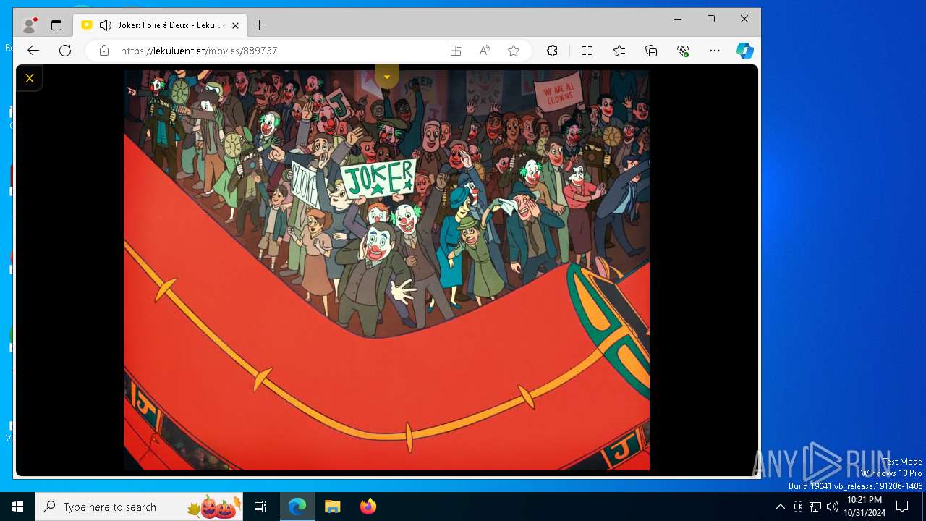Open a new browser tab
The height and width of the screenshot is (521, 926).
(x=259, y=25)
